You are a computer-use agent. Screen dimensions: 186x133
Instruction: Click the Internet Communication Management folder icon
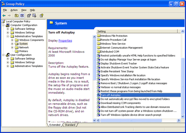[99, 48]
